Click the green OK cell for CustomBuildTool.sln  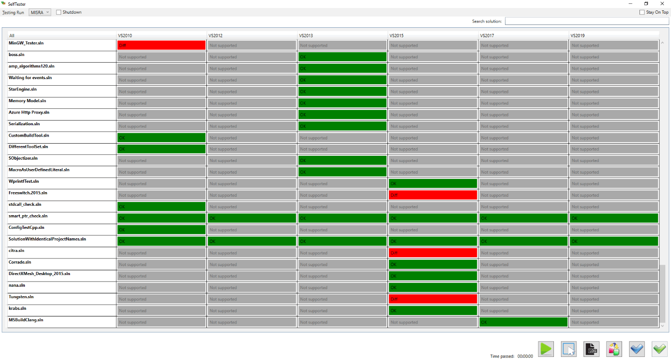(161, 138)
